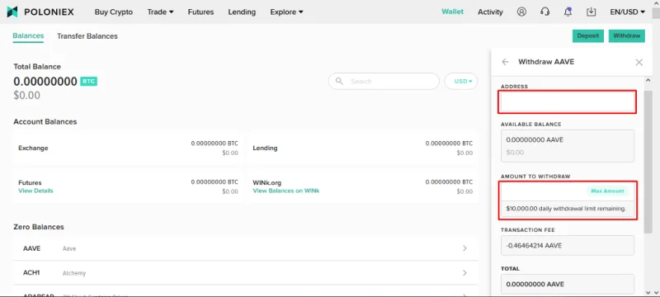Click the Max Amount button

[x=607, y=191]
